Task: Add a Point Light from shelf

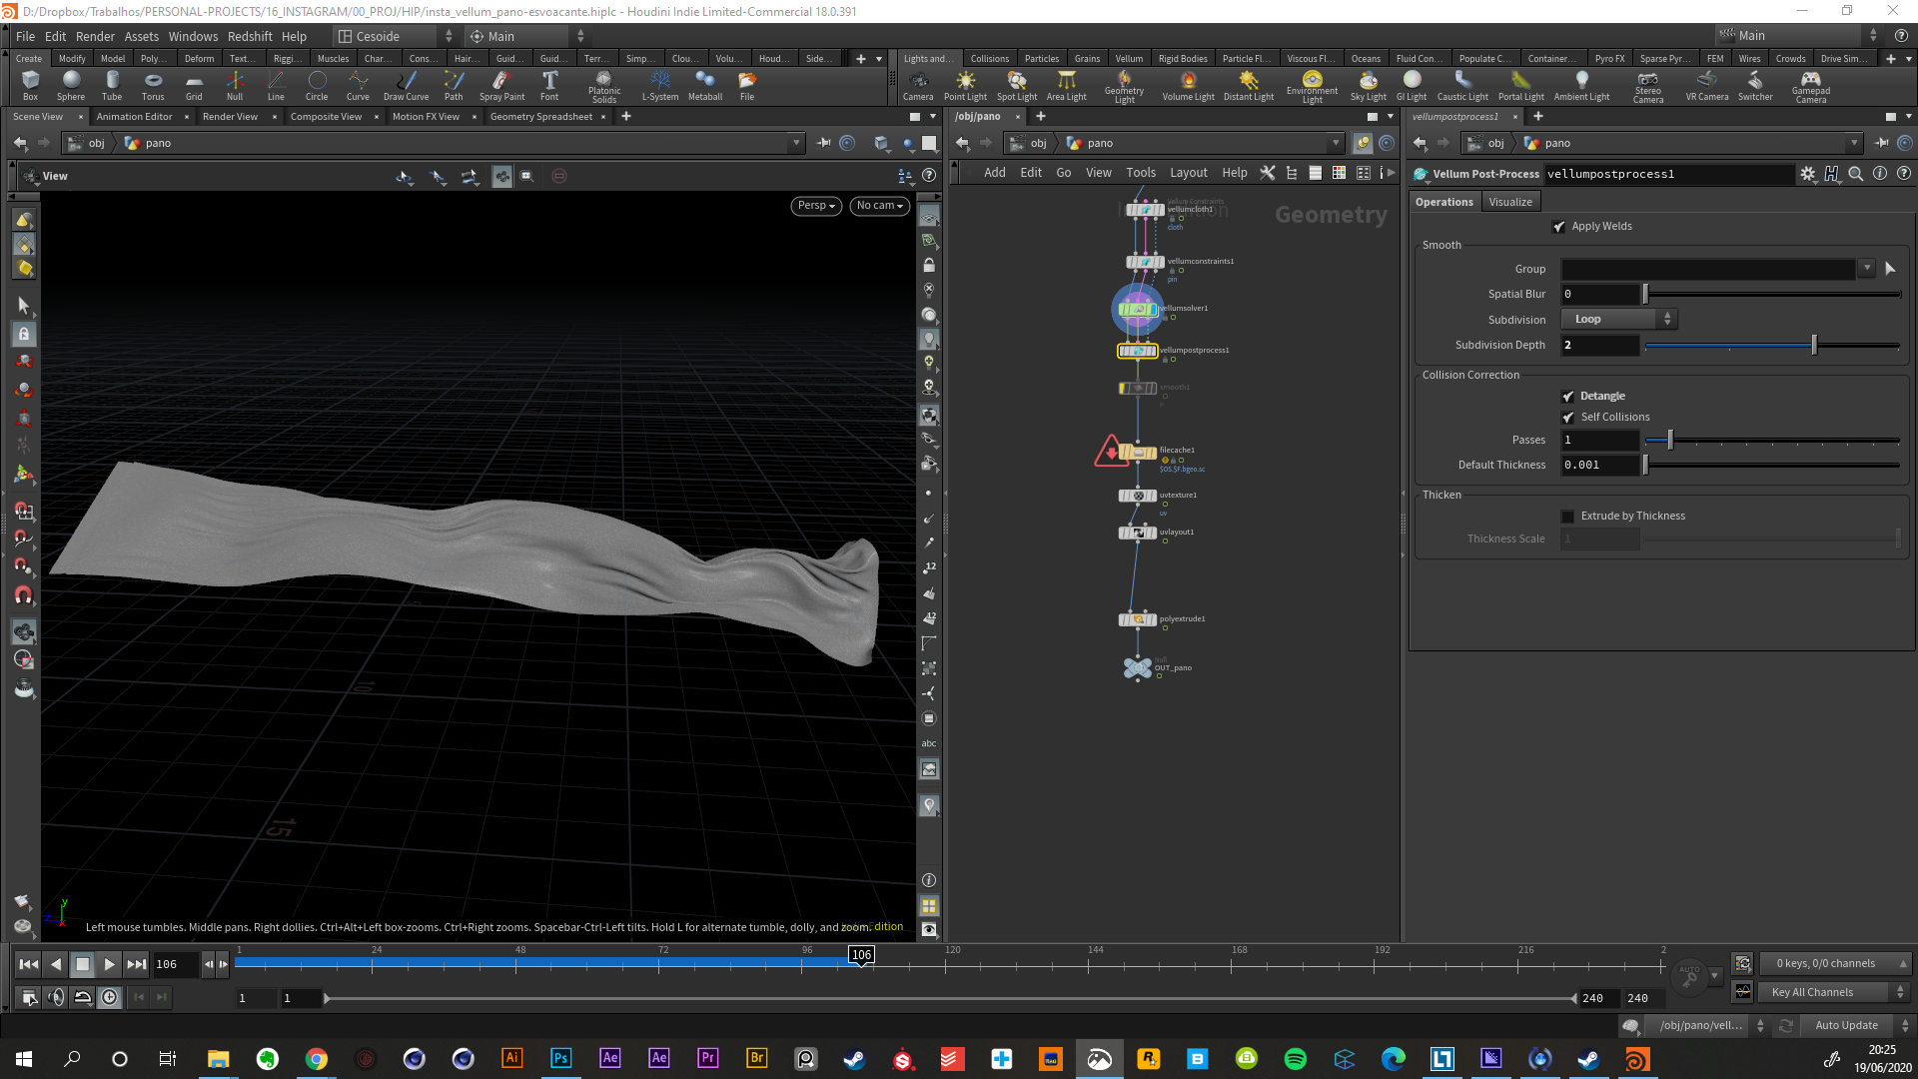Action: [x=965, y=84]
